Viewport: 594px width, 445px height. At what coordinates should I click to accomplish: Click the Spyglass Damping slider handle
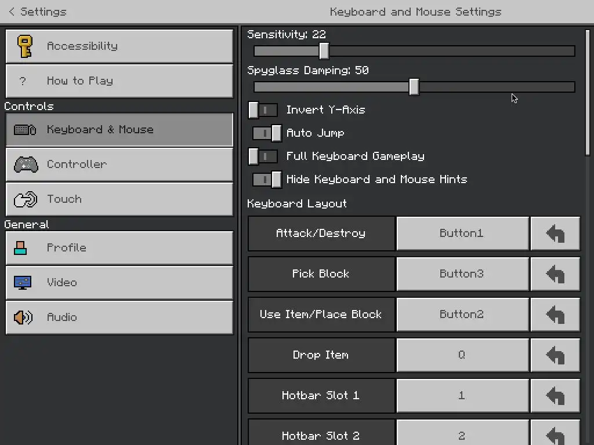[414, 87]
